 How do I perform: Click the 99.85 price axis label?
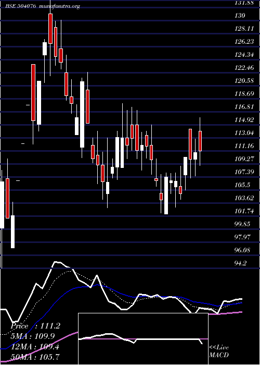coord(242,224)
